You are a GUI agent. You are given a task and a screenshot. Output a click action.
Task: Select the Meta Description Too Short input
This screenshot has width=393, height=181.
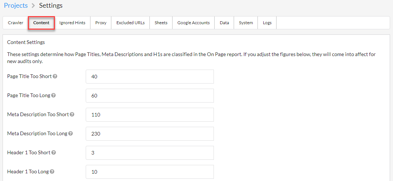[x=150, y=115]
